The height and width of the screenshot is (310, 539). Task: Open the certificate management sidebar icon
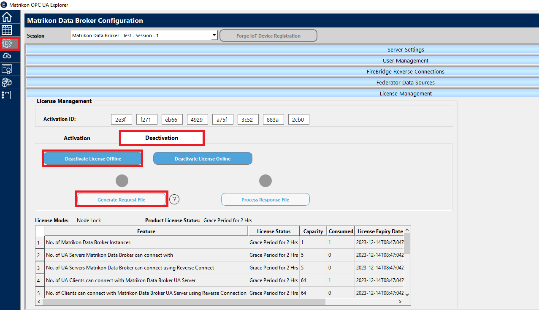[x=6, y=68]
